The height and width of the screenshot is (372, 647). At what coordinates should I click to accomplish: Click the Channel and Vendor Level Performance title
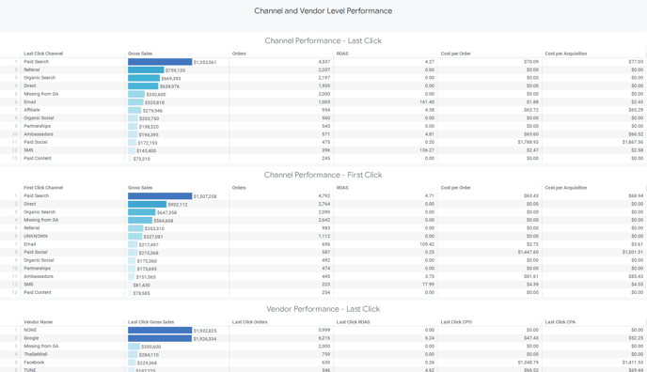323,11
